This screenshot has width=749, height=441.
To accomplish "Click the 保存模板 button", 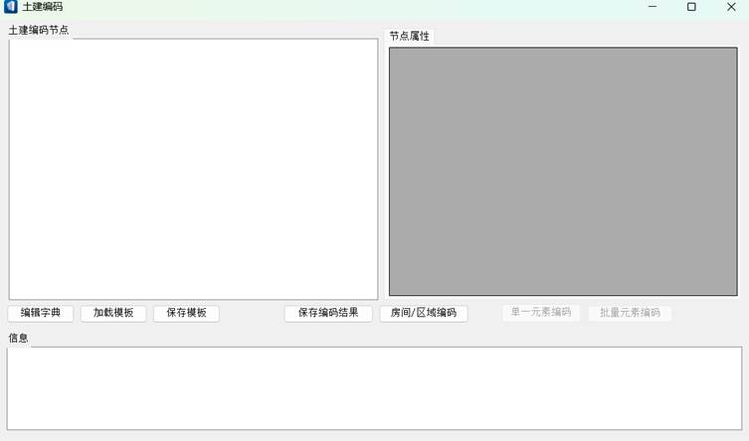I will coord(186,313).
